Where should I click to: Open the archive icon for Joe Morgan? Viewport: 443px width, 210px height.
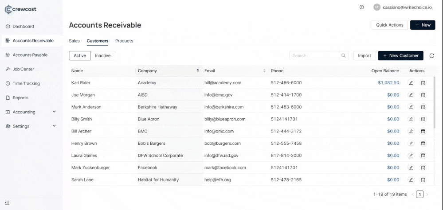click(x=423, y=95)
